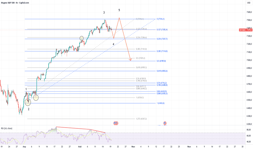Select the Elliott wave label 3 above the peak

(x=104, y=12)
